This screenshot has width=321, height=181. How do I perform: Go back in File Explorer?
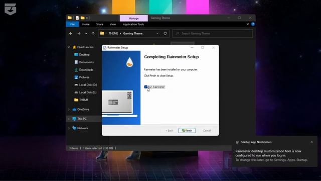tap(71, 34)
